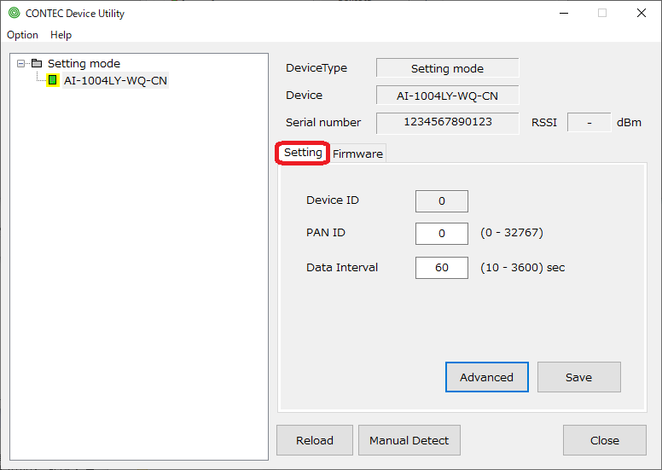Switch to the Setting tab
The image size is (662, 470).
pos(303,153)
